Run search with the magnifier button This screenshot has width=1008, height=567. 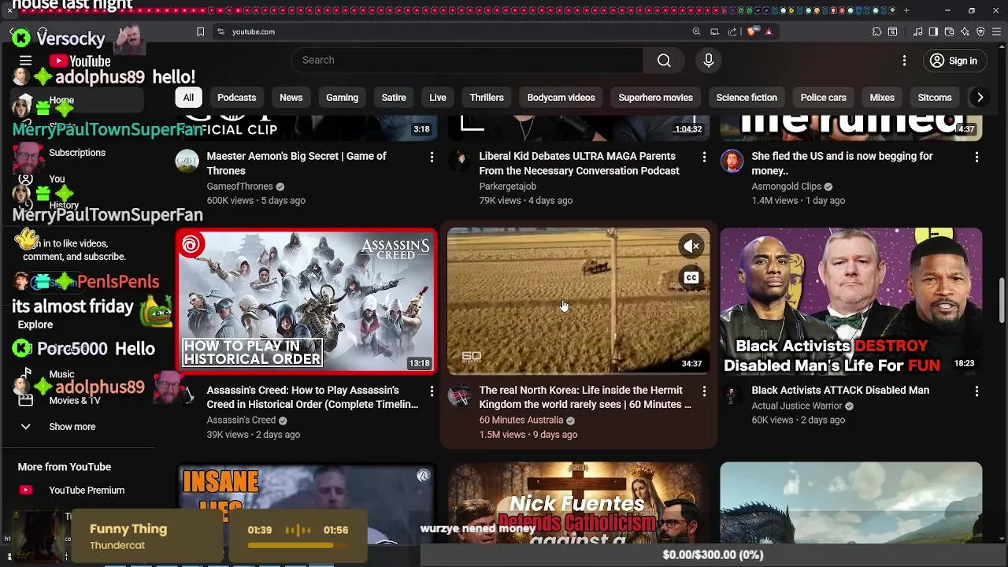[x=664, y=61]
